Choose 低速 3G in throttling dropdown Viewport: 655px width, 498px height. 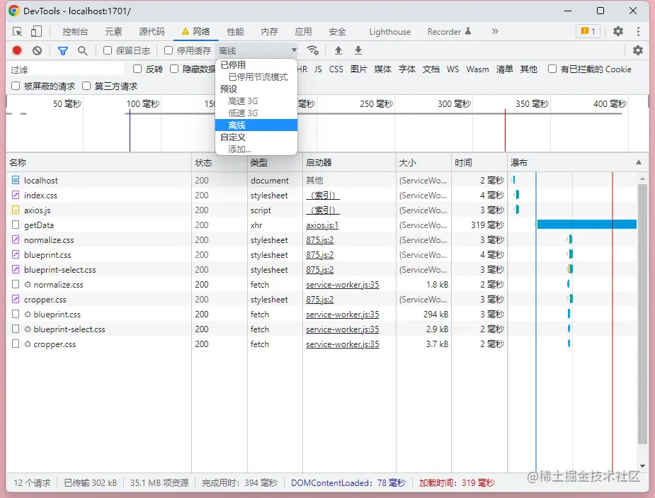(x=243, y=113)
